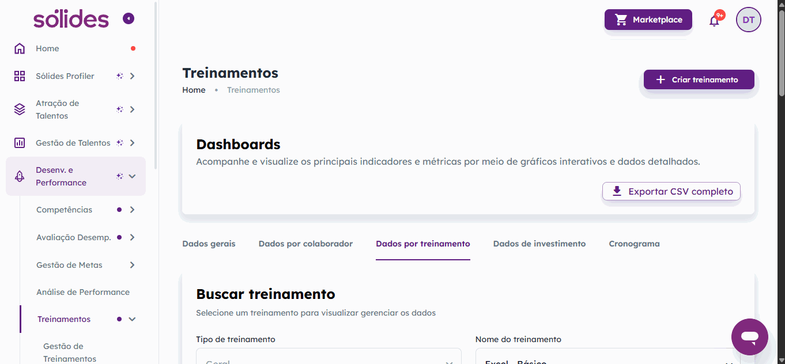The image size is (785, 364).
Task: Select Dados por treinamento tab
Action: coord(423,244)
